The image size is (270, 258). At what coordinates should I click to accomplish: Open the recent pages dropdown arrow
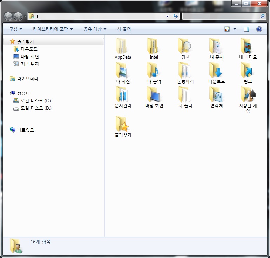tap(25, 16)
